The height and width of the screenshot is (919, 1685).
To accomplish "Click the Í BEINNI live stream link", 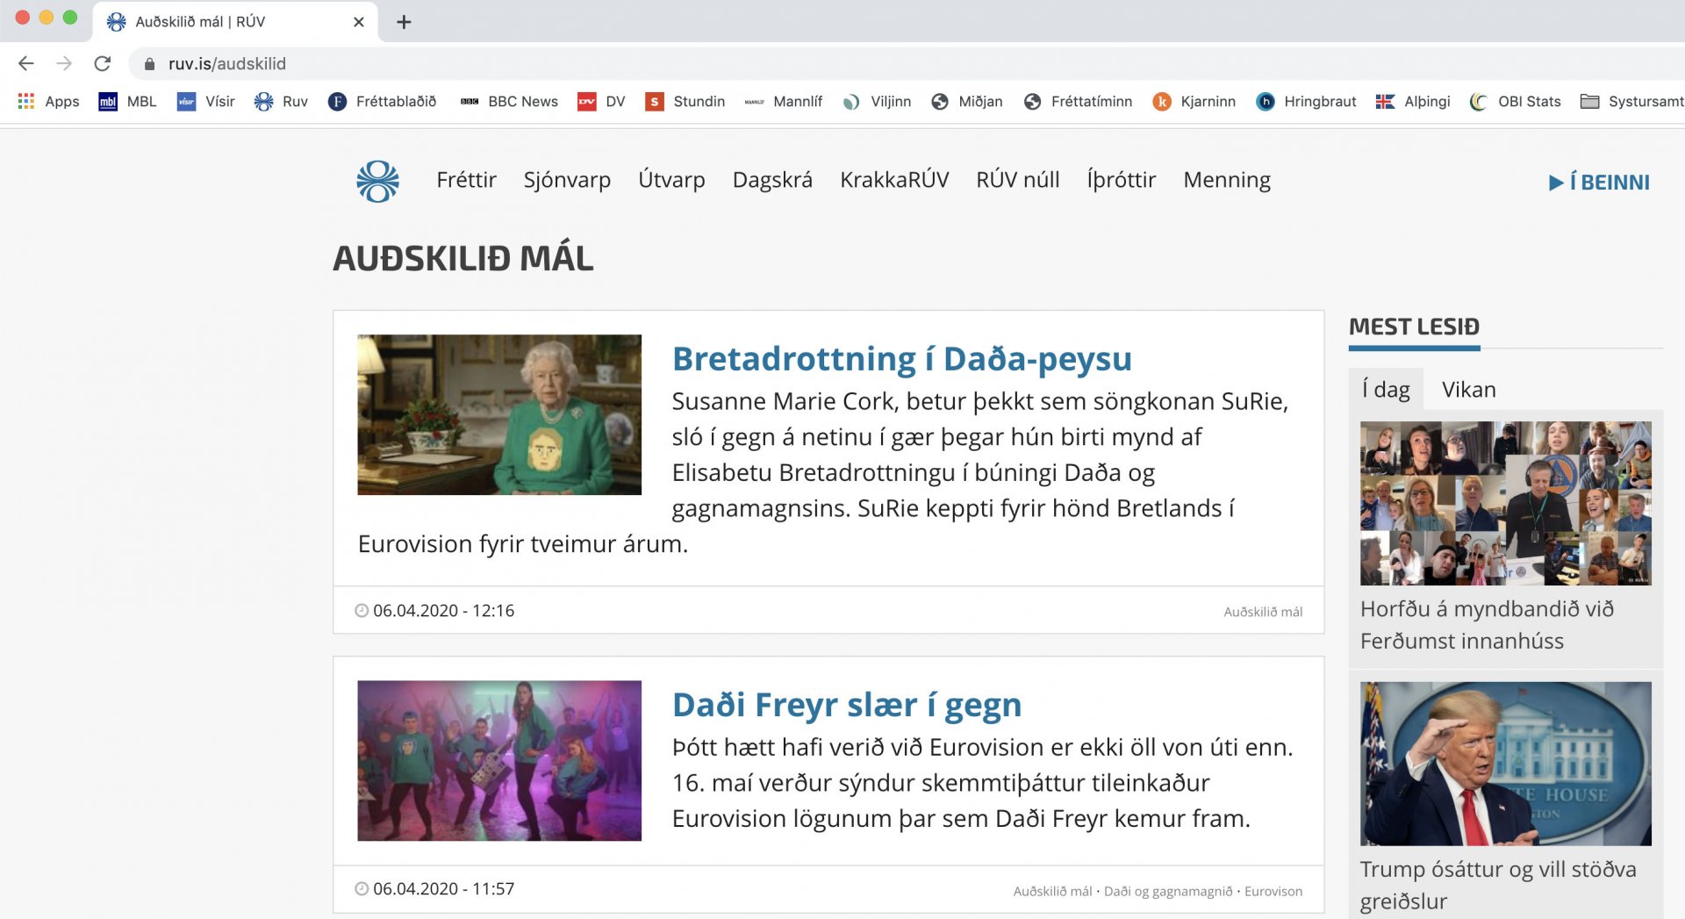I will [1599, 182].
